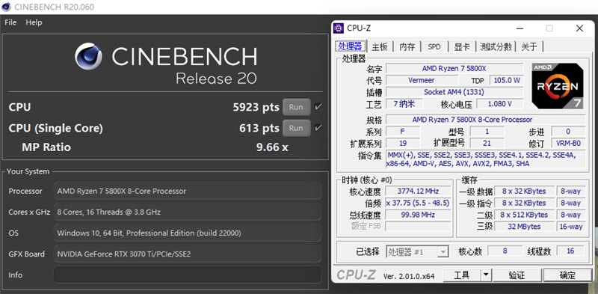This screenshot has height=294, width=598.
Task: Click the AMD Ryzen 7 logo in CPU-Z
Action: 558,86
